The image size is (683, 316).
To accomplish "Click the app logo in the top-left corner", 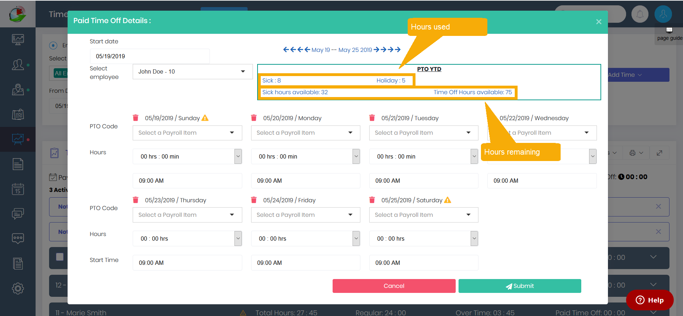I will click(x=17, y=14).
